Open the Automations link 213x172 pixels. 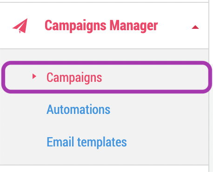[78, 109]
